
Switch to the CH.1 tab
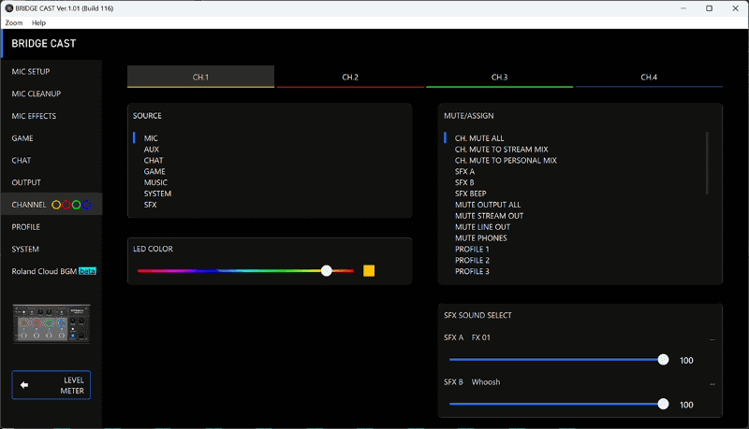pyautogui.click(x=200, y=77)
